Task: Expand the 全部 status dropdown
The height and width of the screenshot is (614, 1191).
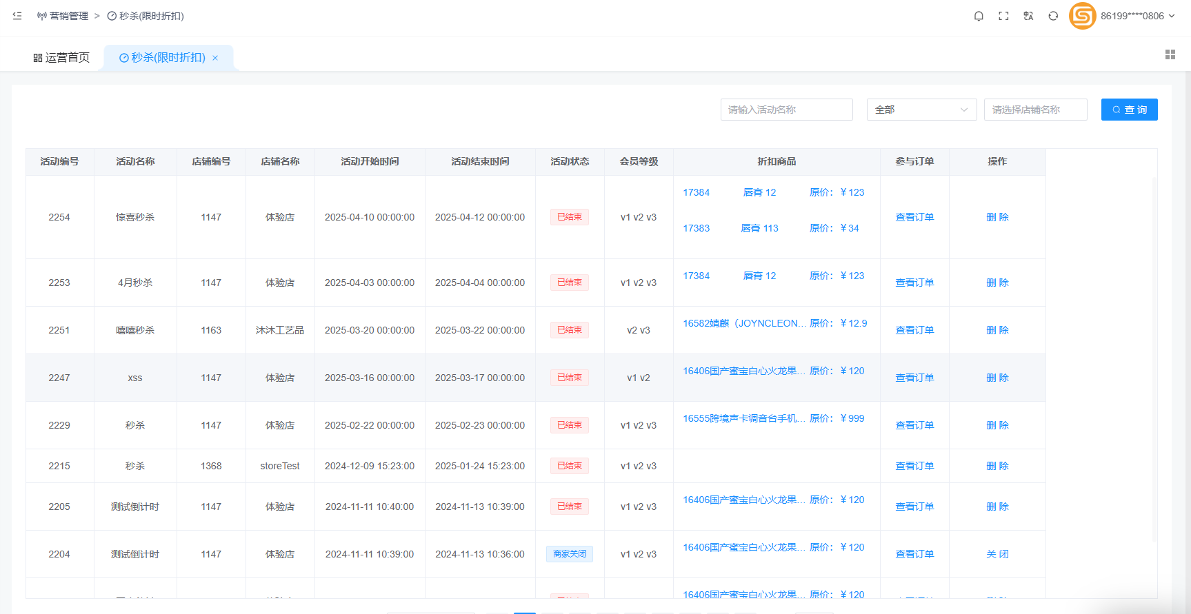Action: (x=921, y=110)
